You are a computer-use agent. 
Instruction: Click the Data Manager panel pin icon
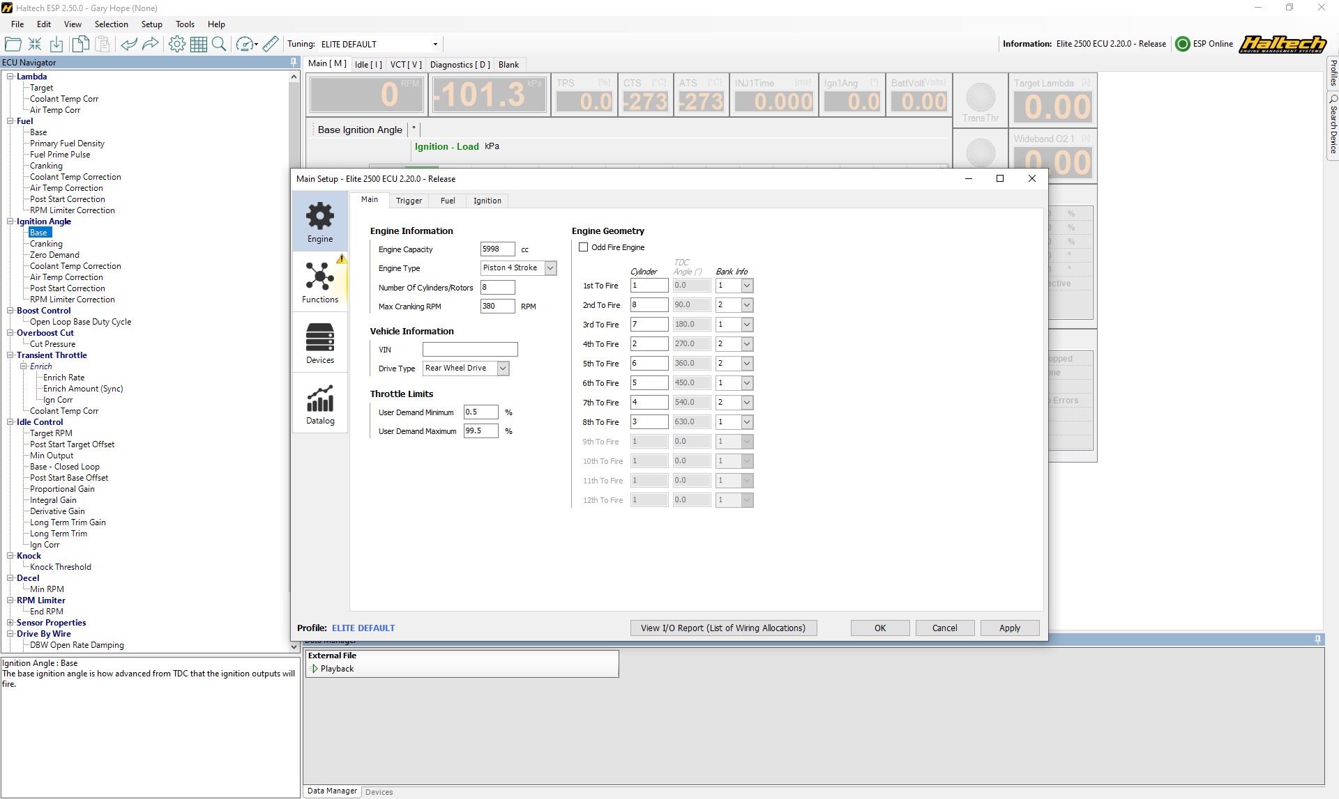[x=1317, y=639]
